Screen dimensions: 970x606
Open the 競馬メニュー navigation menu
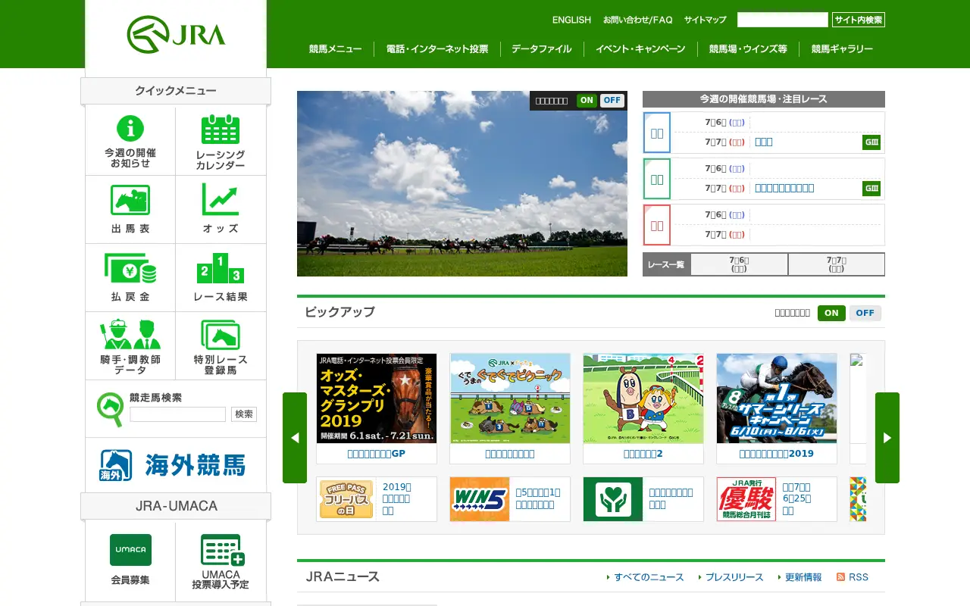336,49
